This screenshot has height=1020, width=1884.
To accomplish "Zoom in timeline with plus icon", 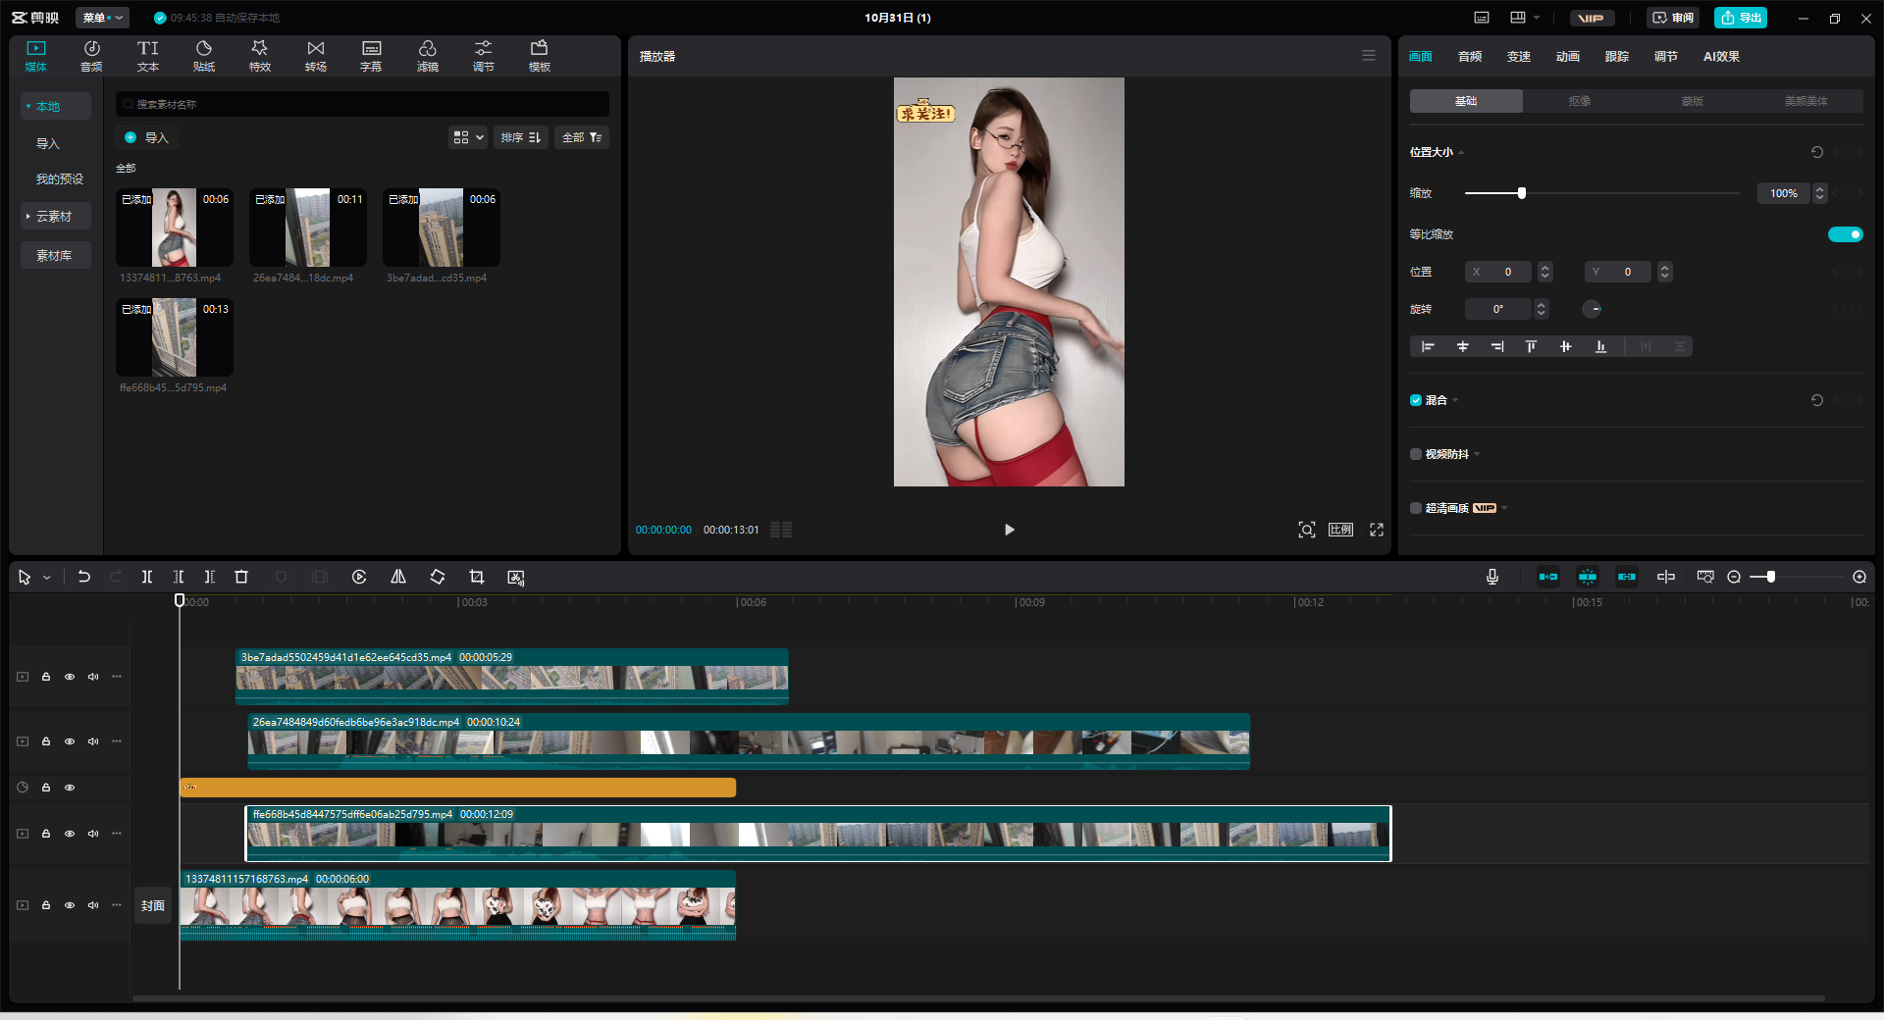I will tap(1859, 577).
